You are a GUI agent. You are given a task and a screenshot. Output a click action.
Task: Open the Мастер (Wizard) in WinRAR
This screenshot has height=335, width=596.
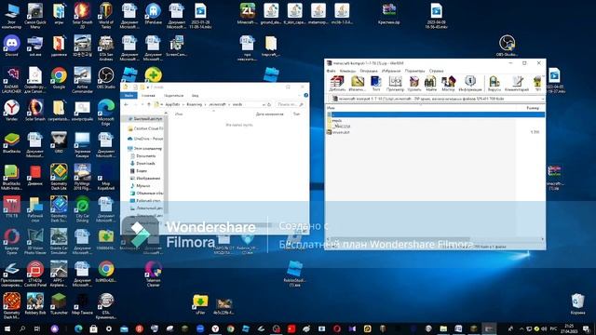pos(448,84)
